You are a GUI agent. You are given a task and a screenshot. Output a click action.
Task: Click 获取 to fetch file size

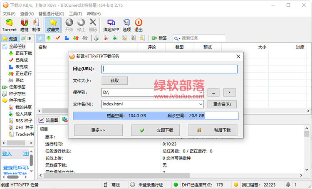tap(115, 81)
